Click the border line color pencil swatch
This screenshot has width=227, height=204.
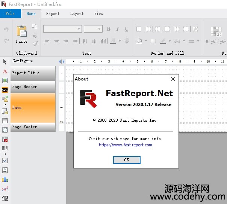pyautogui.click(x=163, y=41)
